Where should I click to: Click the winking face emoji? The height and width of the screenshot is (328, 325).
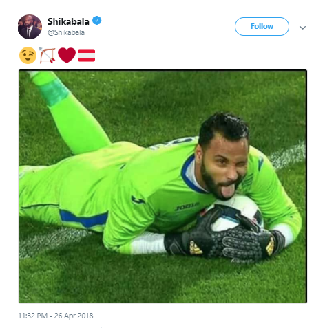28,55
